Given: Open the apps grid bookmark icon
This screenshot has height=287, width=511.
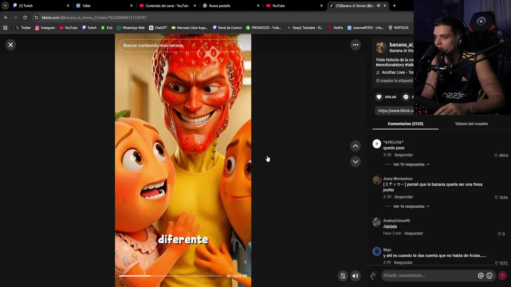Looking at the screenshot, I should pyautogui.click(x=5, y=28).
